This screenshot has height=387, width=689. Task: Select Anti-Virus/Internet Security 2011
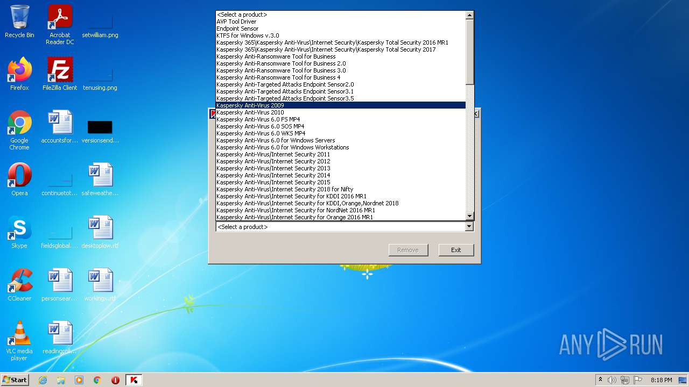click(341, 154)
